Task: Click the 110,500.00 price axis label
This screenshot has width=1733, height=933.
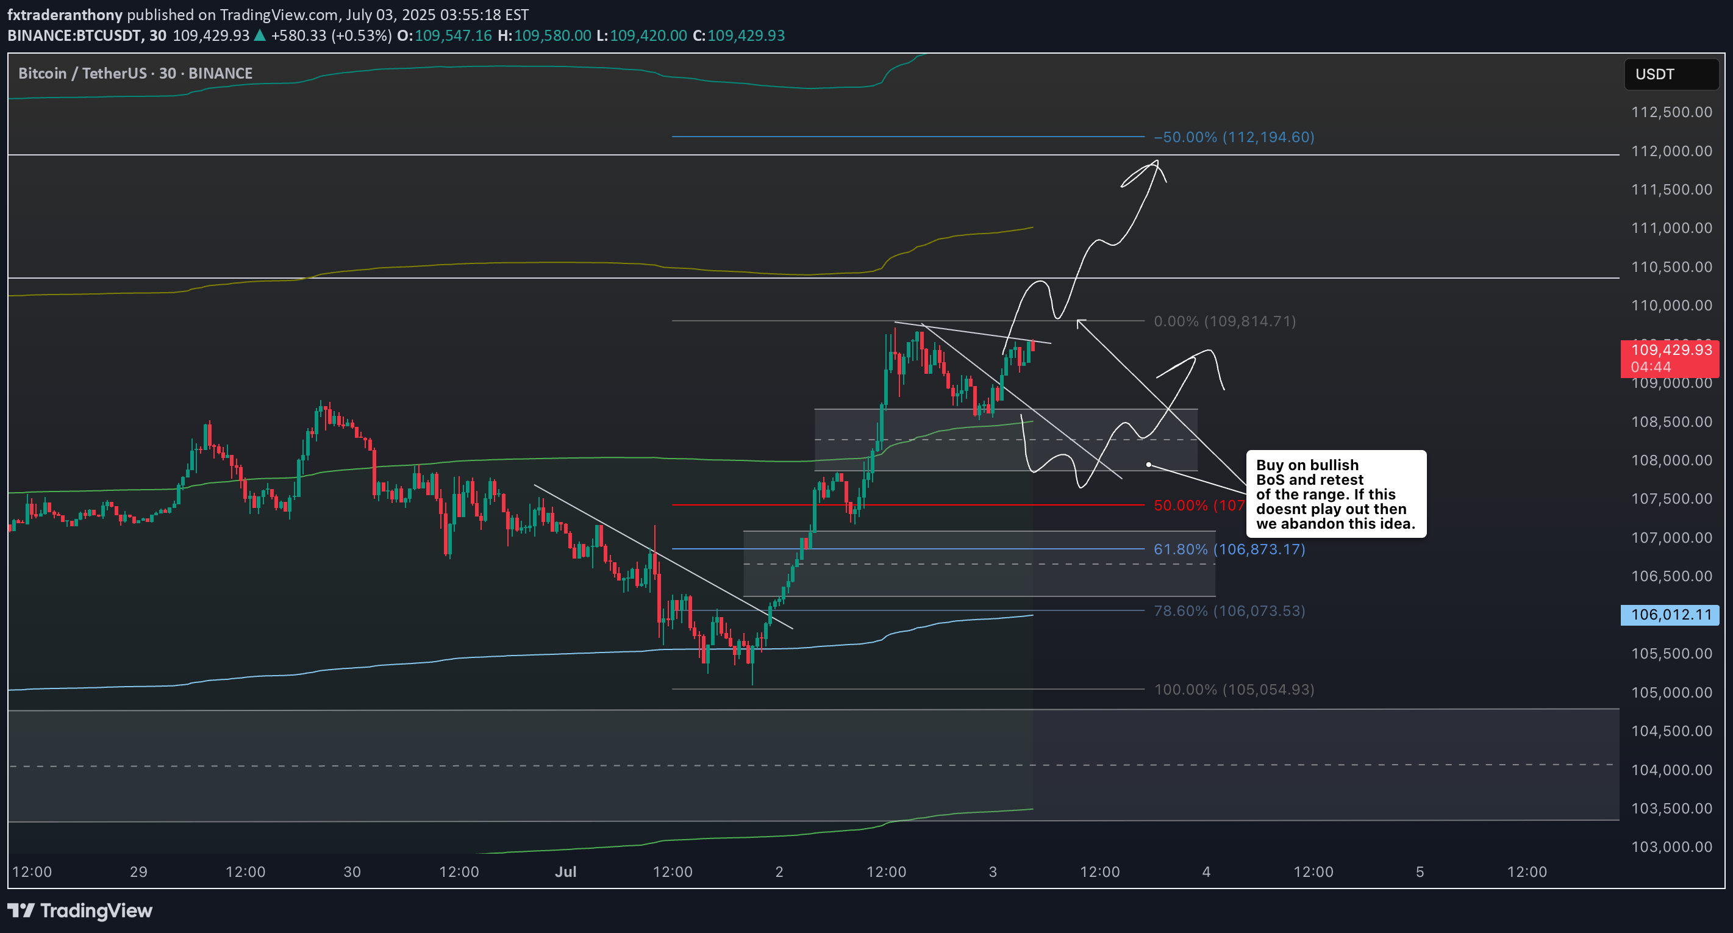Action: 1671,267
